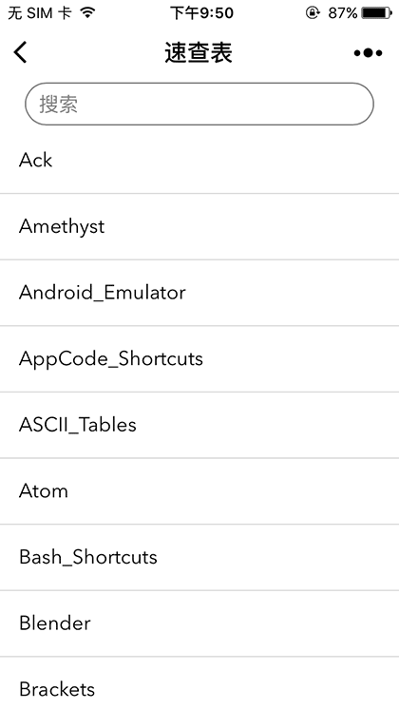Select Android_Emulator from the list
Viewport: 399px width, 709px height.
[x=199, y=293]
